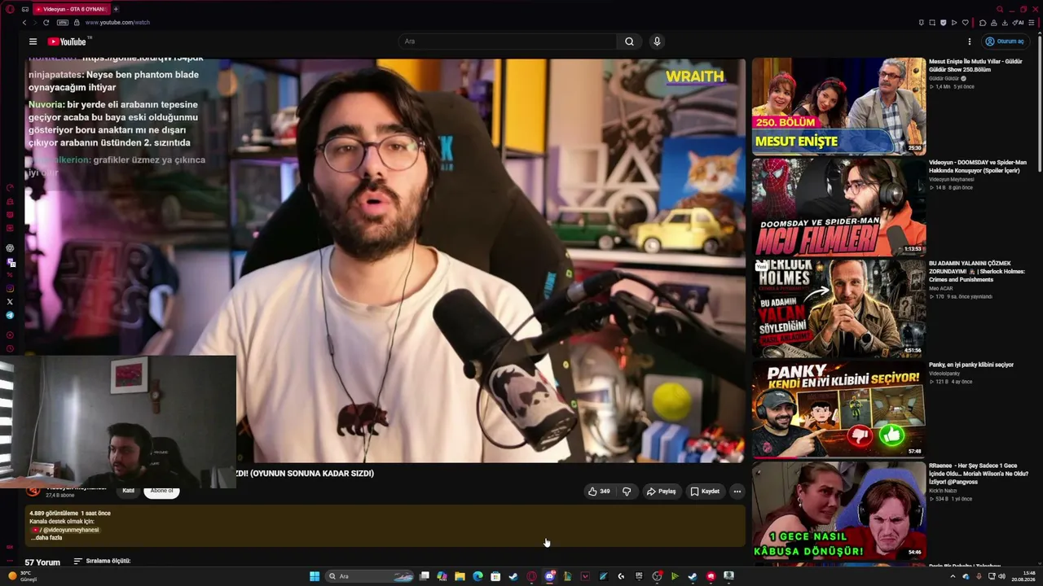
Task: Open the Instagram icon in Opera sidebar
Action: 10,288
